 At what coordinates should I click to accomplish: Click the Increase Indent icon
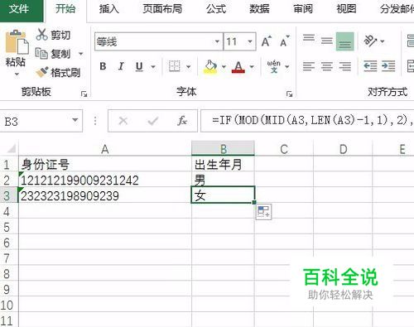pyautogui.click(x=388, y=66)
